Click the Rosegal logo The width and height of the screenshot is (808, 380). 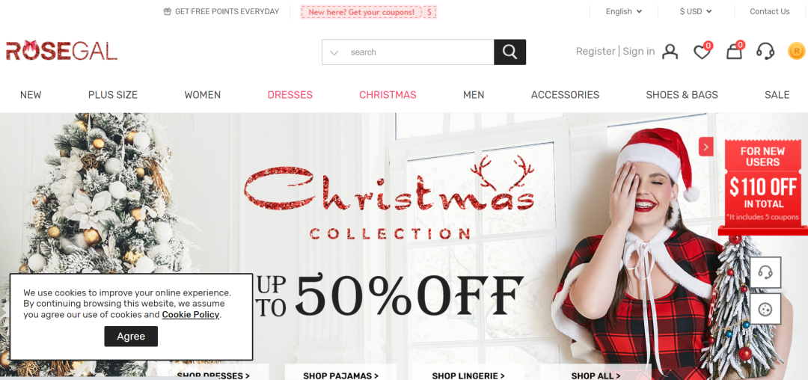point(62,50)
